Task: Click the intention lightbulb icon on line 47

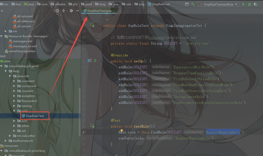Action: point(122,130)
